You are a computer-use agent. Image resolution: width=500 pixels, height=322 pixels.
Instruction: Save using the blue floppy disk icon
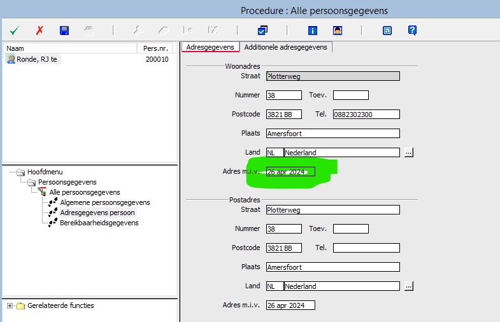(64, 31)
